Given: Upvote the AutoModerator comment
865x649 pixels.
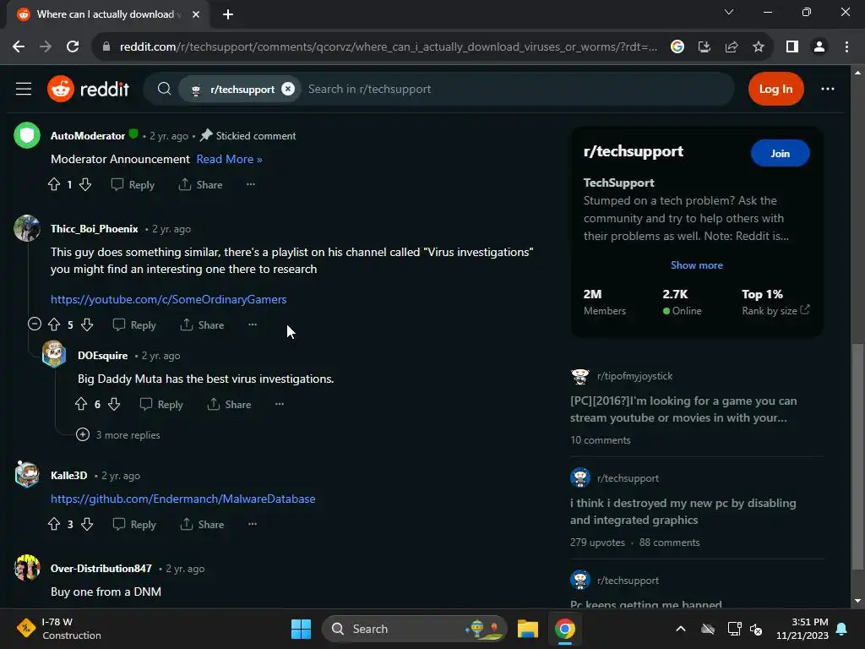Looking at the screenshot, I should click(53, 184).
